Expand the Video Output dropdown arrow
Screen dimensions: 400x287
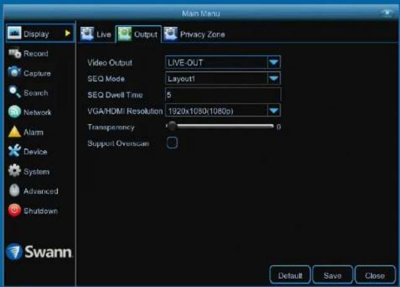pyautogui.click(x=274, y=62)
